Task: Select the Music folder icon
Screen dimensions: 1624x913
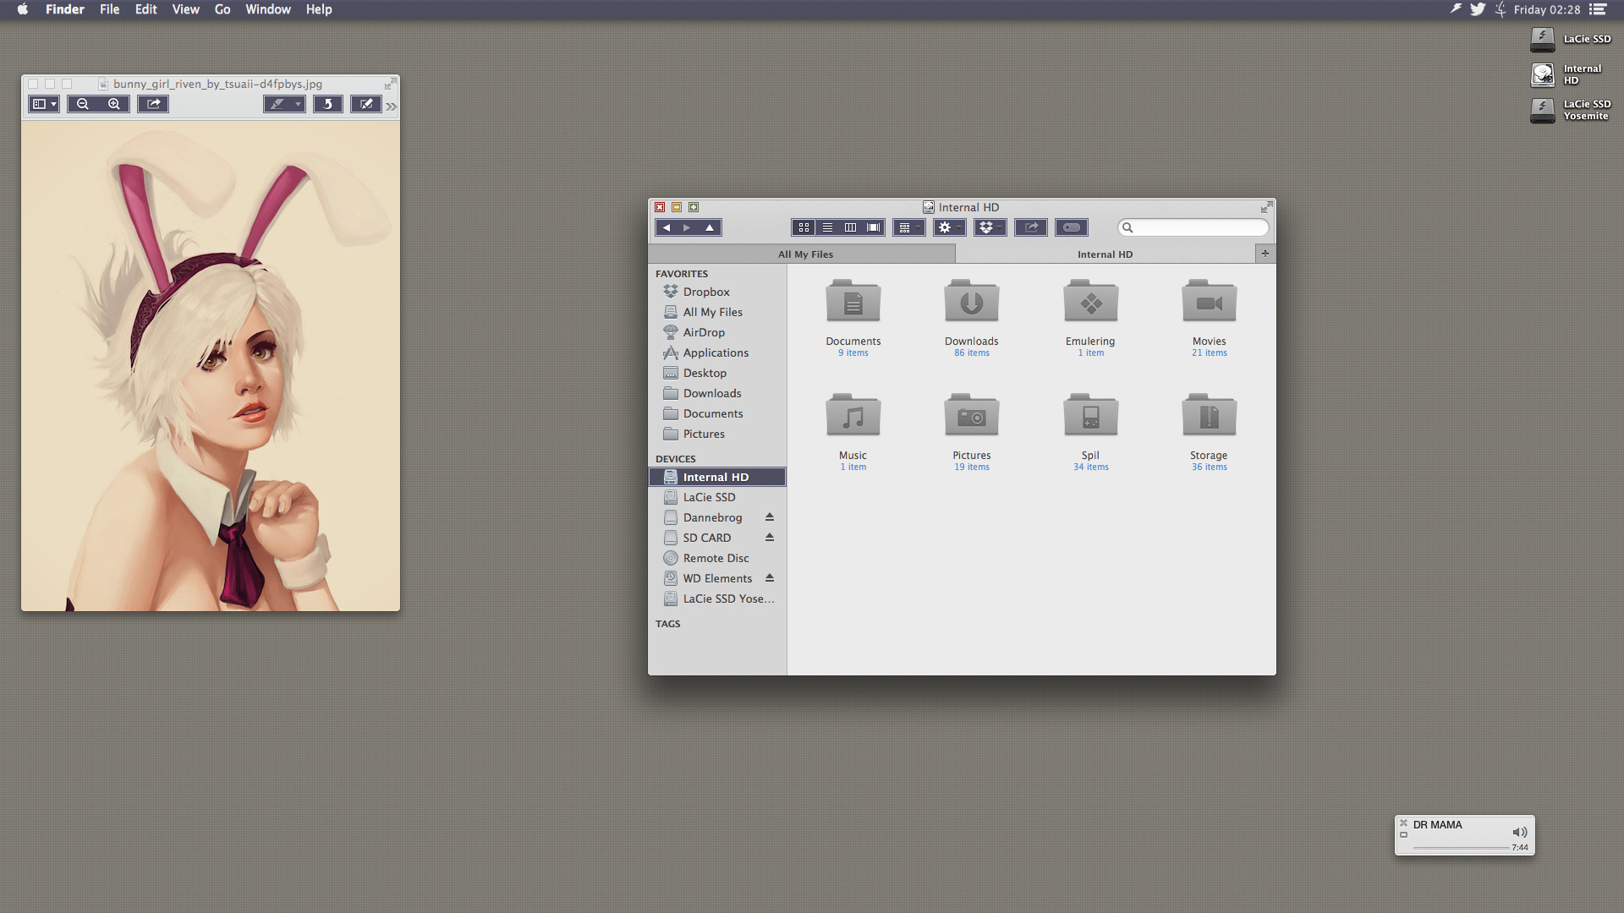Action: (853, 416)
